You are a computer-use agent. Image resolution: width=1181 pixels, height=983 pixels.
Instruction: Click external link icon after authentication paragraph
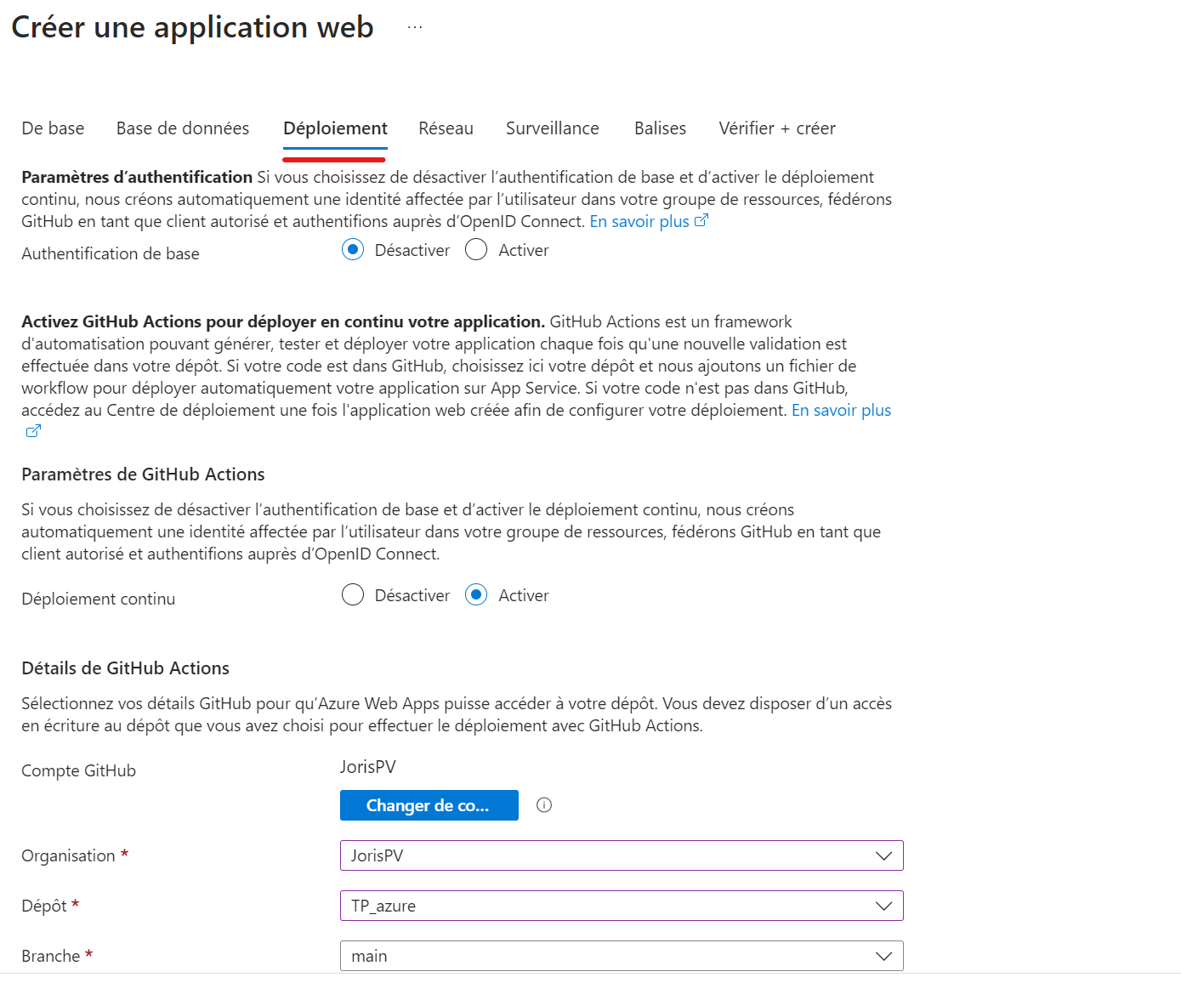(701, 221)
